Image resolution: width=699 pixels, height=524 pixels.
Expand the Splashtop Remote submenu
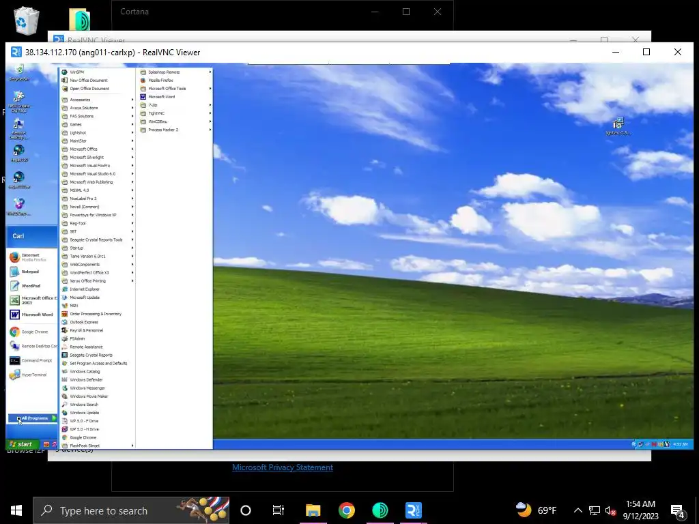coord(175,72)
